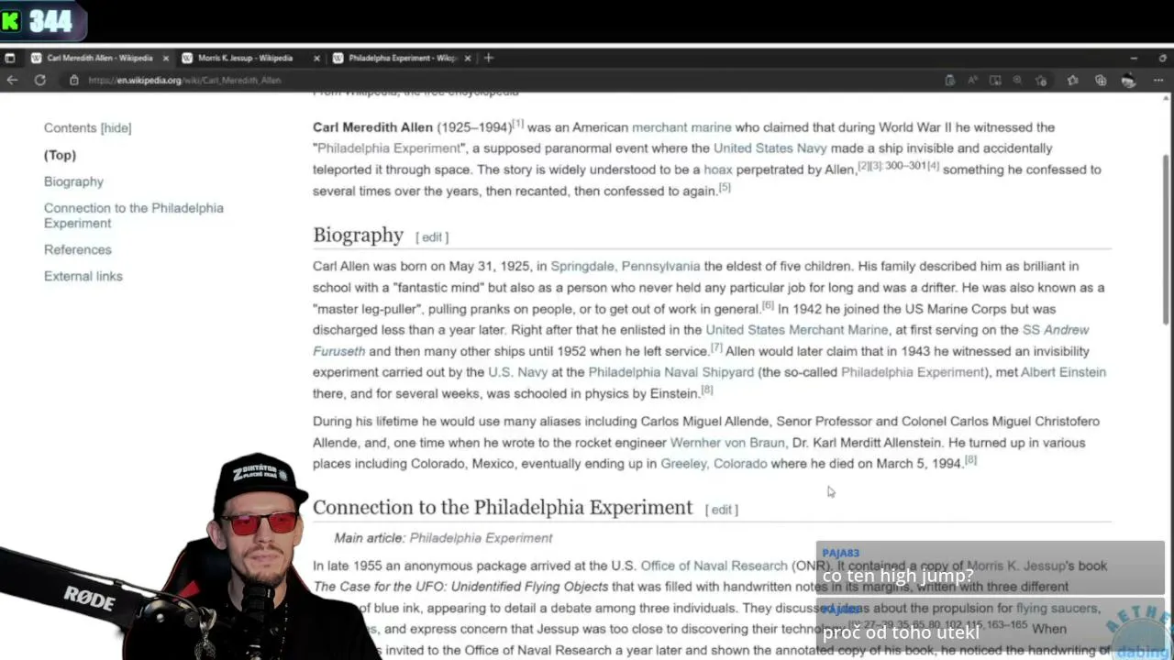Open the merchant marine link
The image size is (1174, 660).
pos(681,127)
